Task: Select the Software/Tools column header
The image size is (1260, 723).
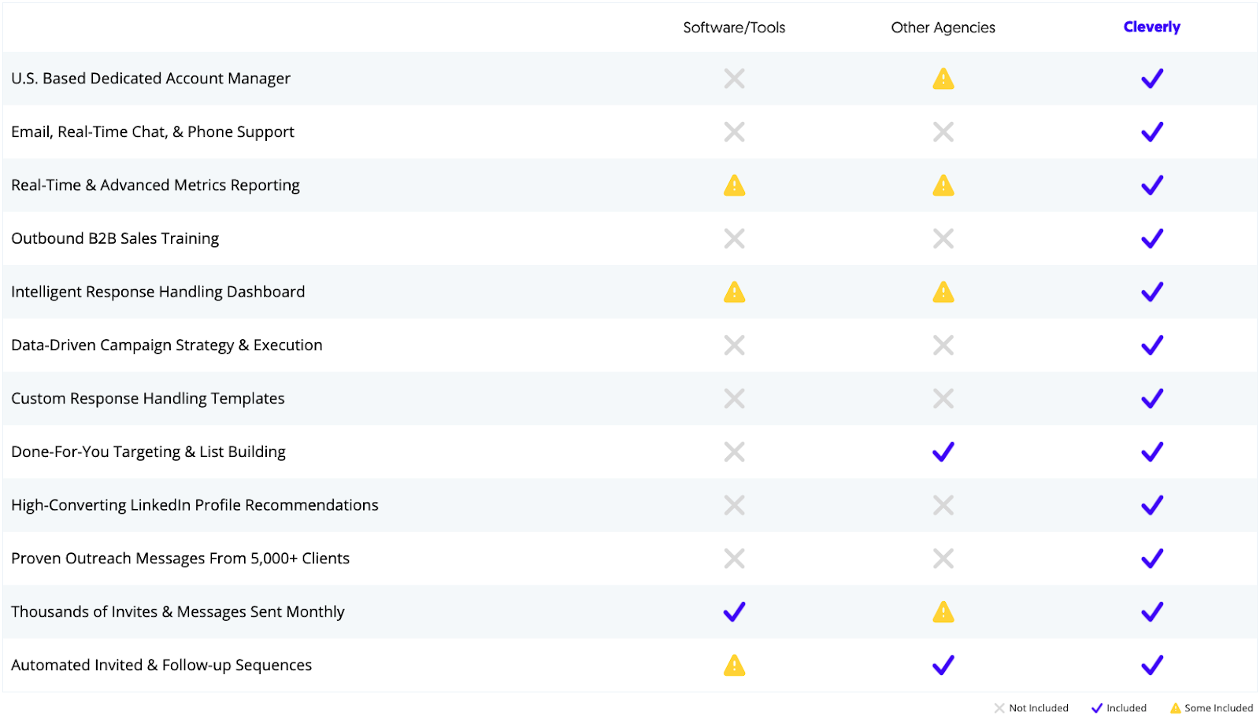Action: [x=734, y=28]
